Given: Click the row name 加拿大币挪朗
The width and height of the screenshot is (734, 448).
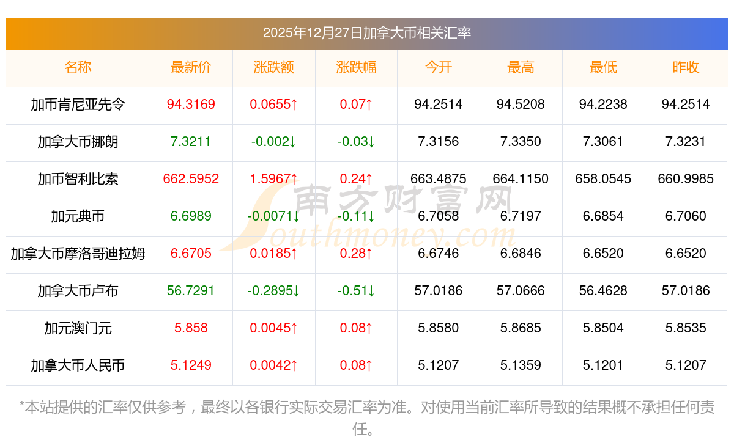Looking at the screenshot, I should pos(78,142).
